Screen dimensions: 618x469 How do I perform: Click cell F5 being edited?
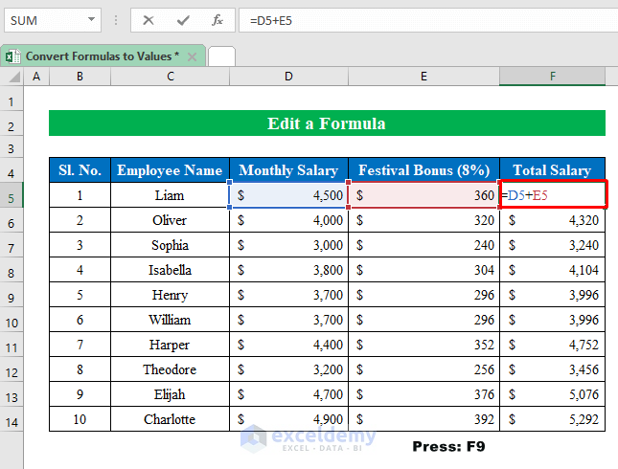click(x=553, y=195)
